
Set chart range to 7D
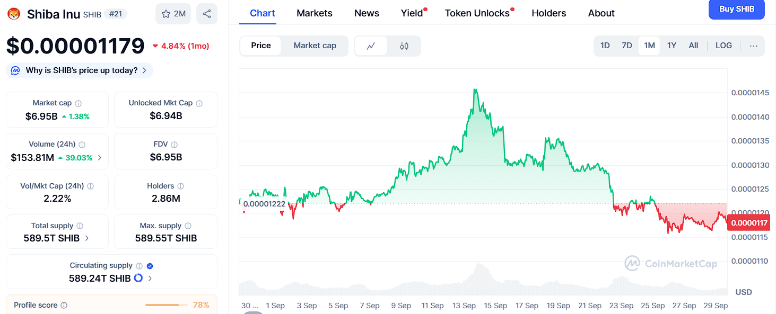coord(627,46)
